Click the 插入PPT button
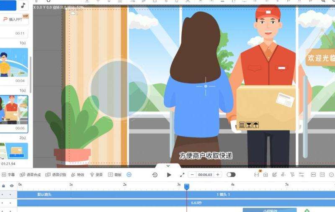 point(14,19)
